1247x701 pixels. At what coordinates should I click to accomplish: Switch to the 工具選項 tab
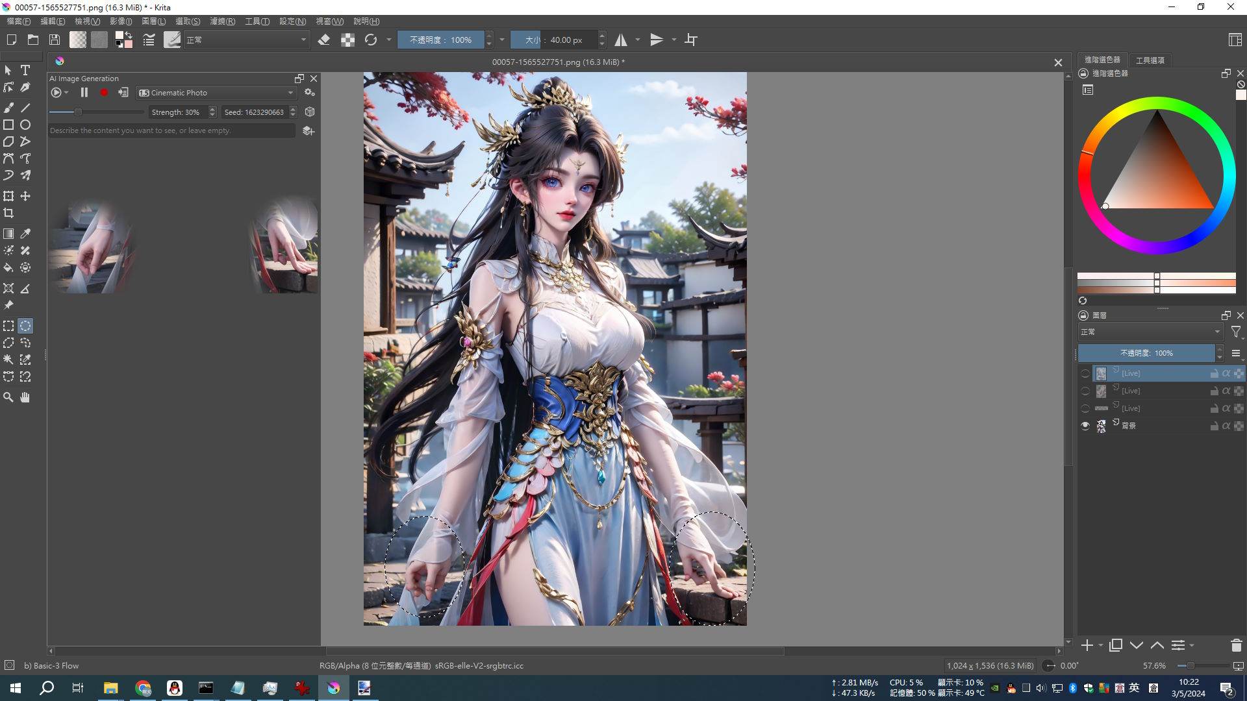pyautogui.click(x=1150, y=60)
